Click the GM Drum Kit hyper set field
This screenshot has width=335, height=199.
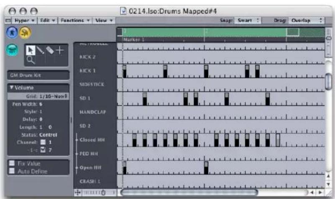point(38,75)
